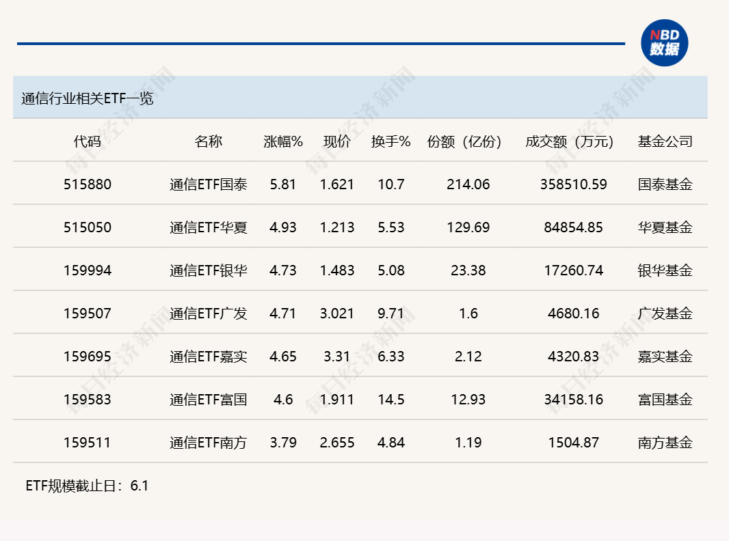
Task: Select the name 通信ETF银华
Action: click(x=209, y=270)
